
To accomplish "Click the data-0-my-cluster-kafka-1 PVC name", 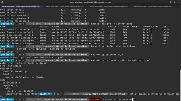I will point(16,32).
